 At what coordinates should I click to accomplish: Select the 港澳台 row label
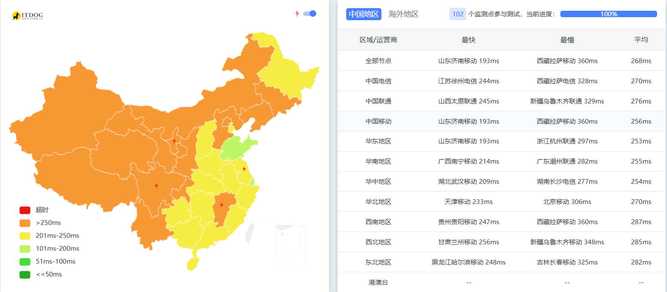(x=378, y=283)
